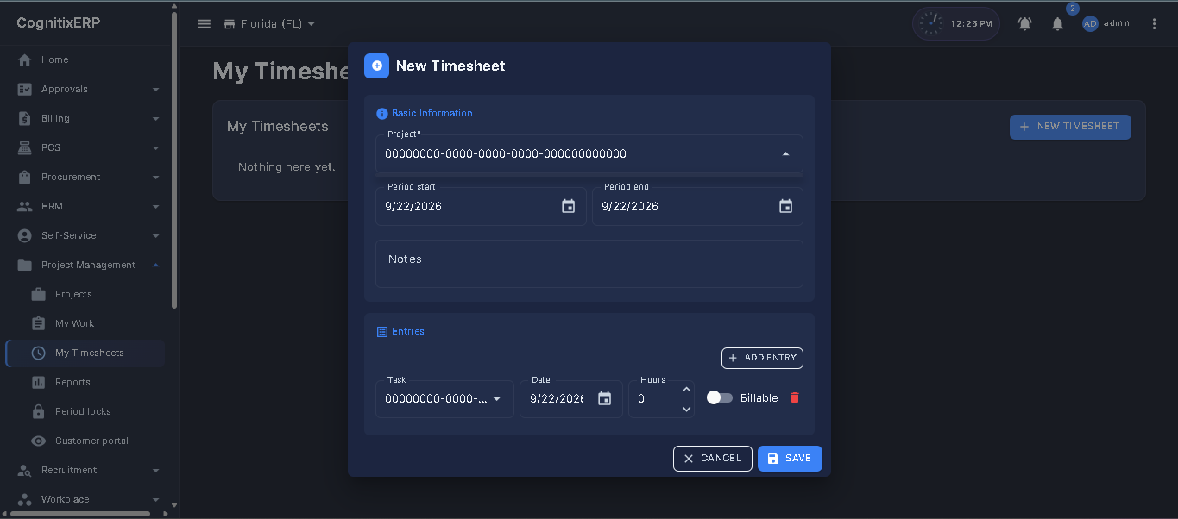
Task: Open the entry Task dropdown
Action: (x=444, y=399)
